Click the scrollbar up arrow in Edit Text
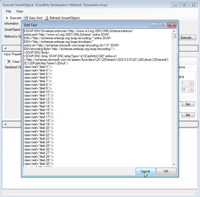The image size is (200, 197). pyautogui.click(x=174, y=31)
